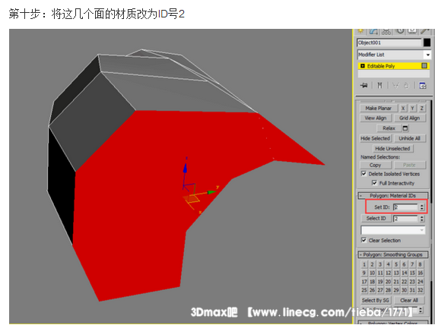The width and height of the screenshot is (435, 325).
Task: Click the Z planar axis button
Action: point(422,108)
